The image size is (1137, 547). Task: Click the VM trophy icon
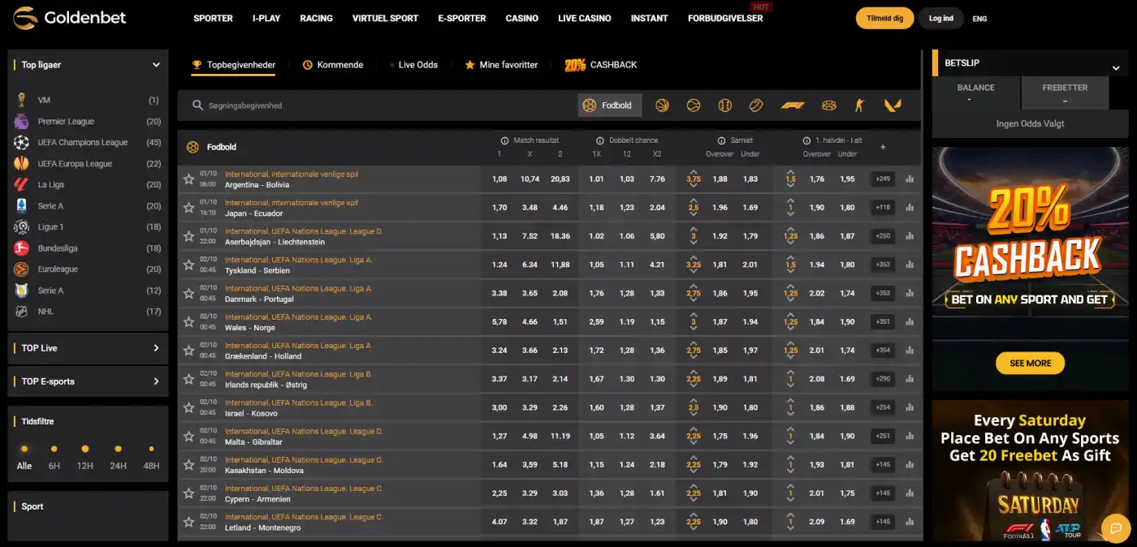pos(21,101)
